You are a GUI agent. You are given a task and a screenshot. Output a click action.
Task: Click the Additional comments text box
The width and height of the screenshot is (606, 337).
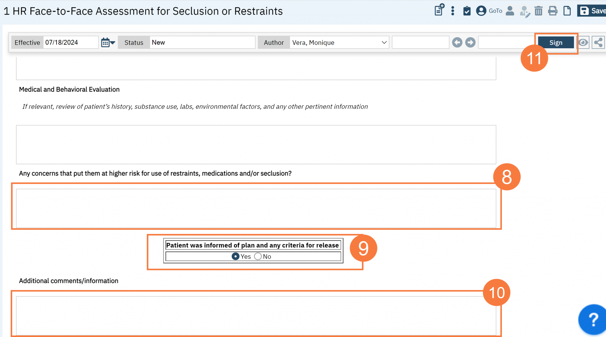(x=256, y=315)
